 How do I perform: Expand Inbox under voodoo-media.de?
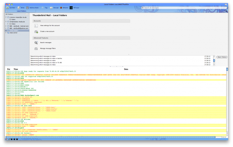point(8,24)
